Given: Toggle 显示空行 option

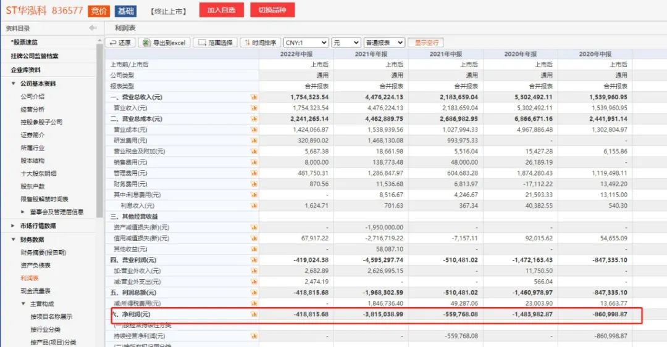Looking at the screenshot, I should 426,43.
